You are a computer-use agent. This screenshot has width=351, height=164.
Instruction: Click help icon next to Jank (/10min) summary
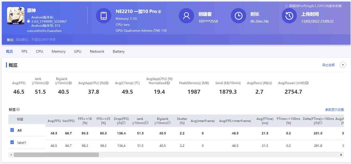pos(47,83)
